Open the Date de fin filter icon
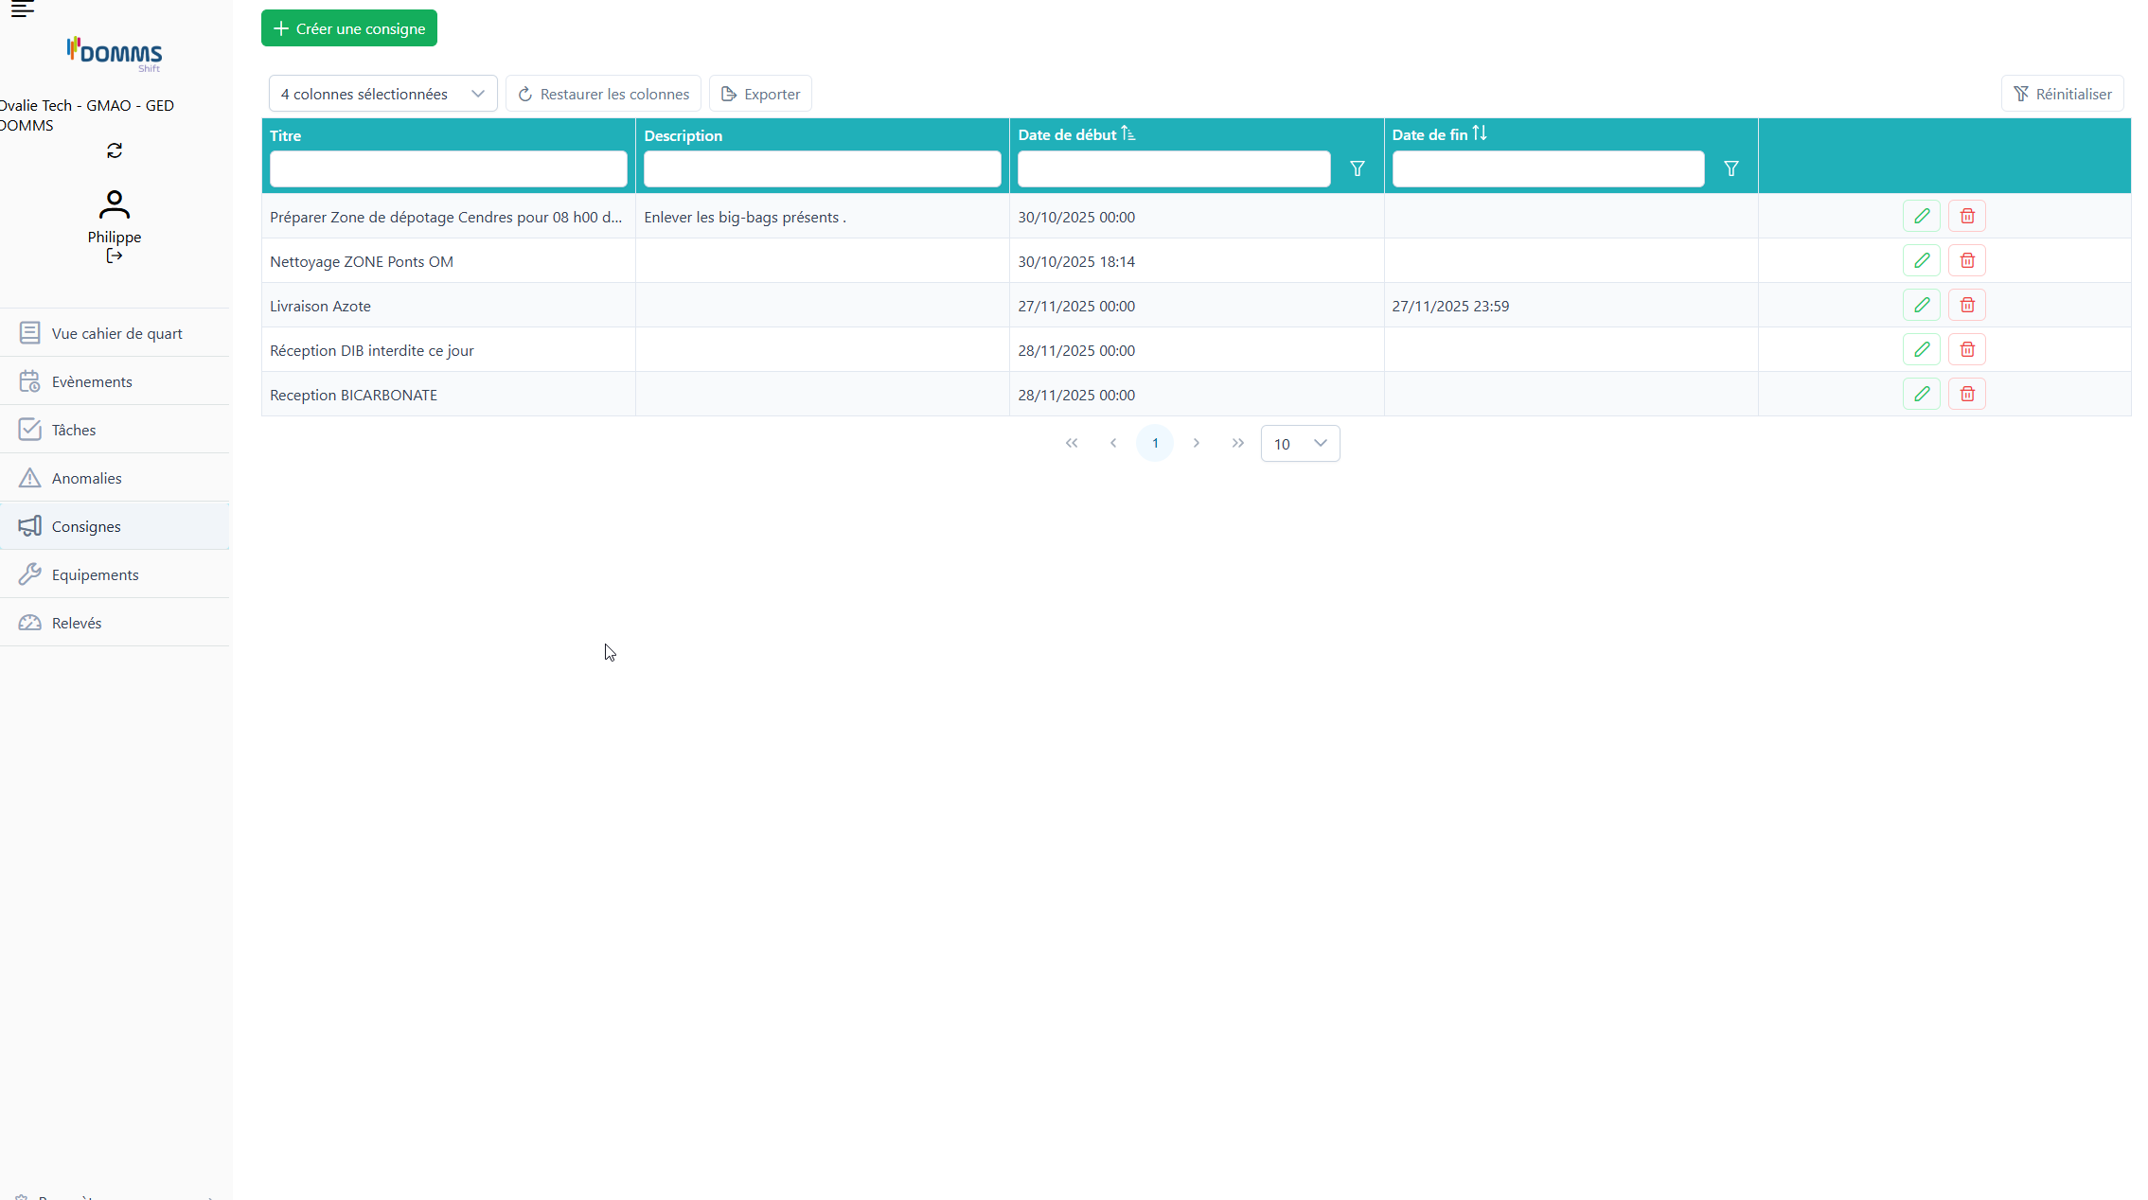2148x1200 pixels. [1731, 168]
